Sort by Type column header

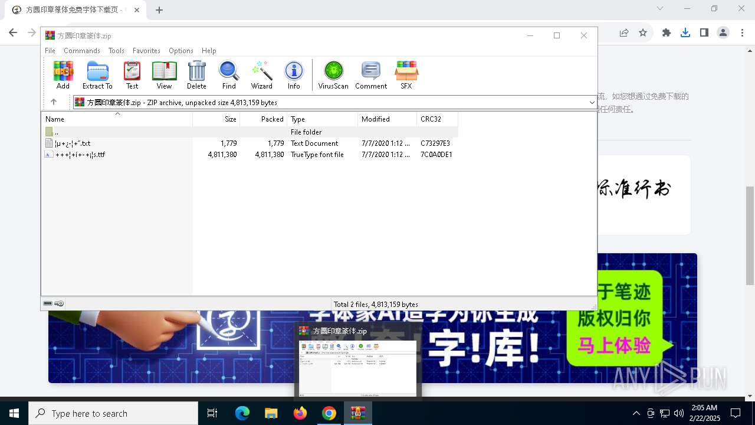(323, 119)
